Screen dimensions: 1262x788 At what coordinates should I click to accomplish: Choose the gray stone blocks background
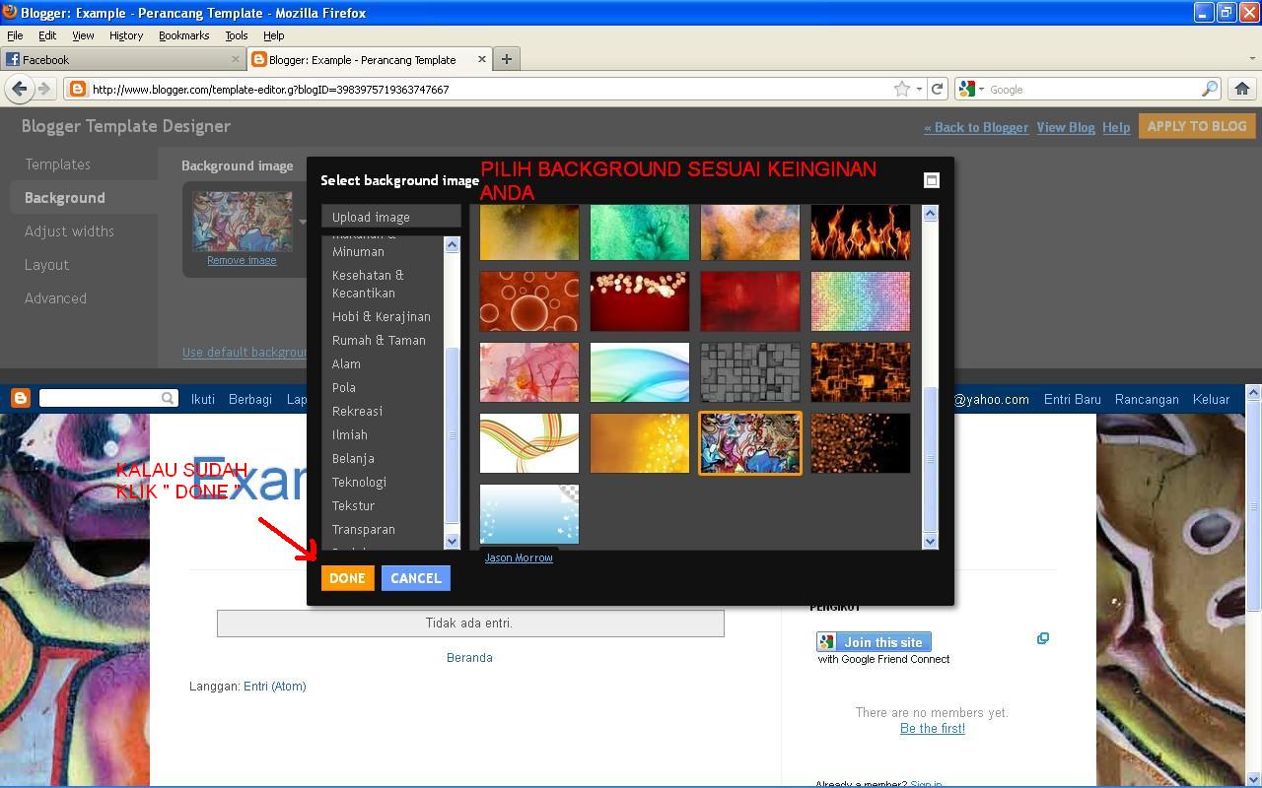tap(750, 372)
